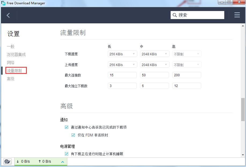The width and height of the screenshot is (246, 167).
Task: Disable notifications for completed downloads
Action: (x=66, y=127)
